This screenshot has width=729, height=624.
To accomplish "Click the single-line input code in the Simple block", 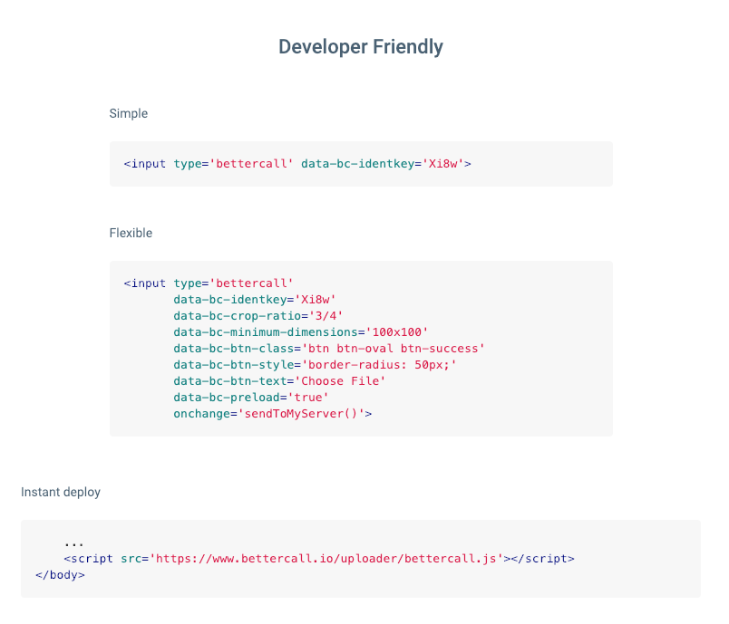I will [x=297, y=164].
